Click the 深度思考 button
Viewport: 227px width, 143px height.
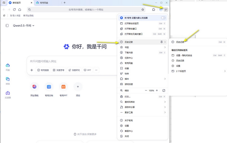(58, 70)
